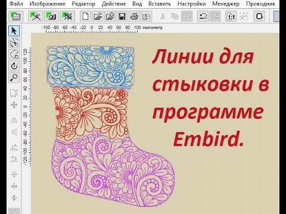The image size is (286, 214).
Task: Click the vertical inward arrows align icon
Action: [x=14, y=198]
